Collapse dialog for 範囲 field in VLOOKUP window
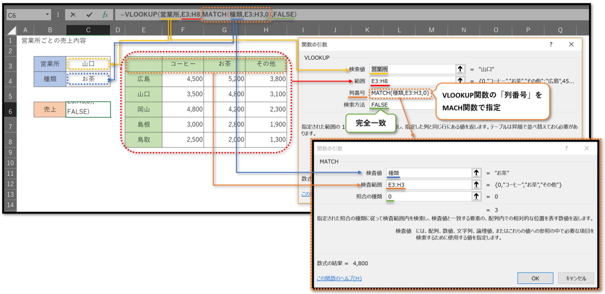605x294 pixels. point(460,81)
